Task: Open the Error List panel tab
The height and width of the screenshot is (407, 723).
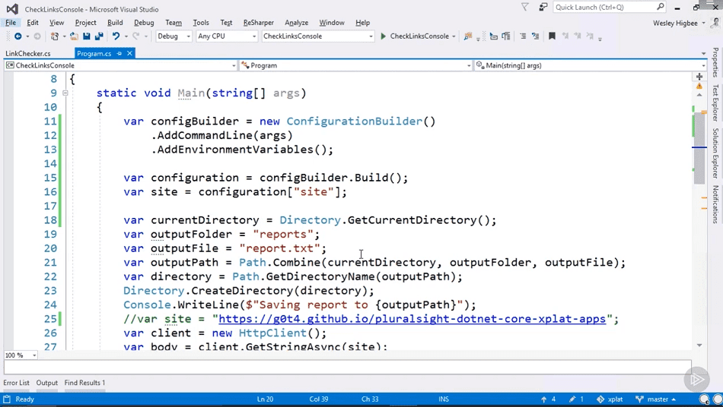Action: pyautogui.click(x=16, y=383)
